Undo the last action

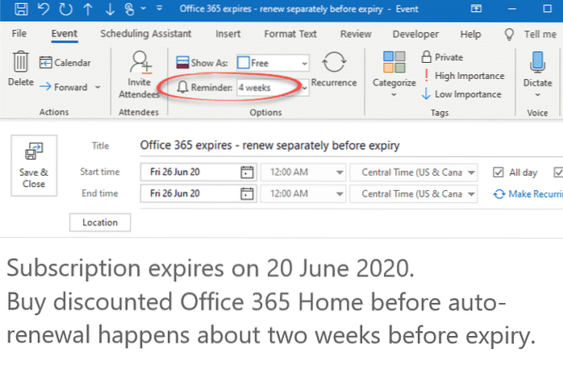[x=43, y=10]
